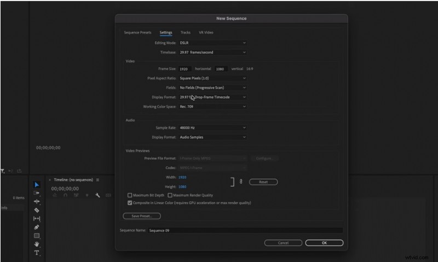Expand the Working Color Space dropdown
This screenshot has width=438, height=262.
click(x=212, y=107)
